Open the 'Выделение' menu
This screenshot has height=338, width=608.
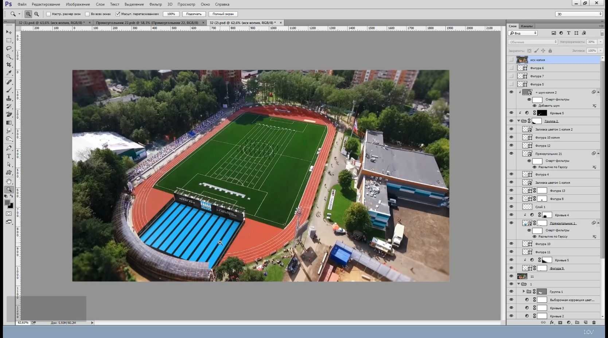pyautogui.click(x=134, y=4)
